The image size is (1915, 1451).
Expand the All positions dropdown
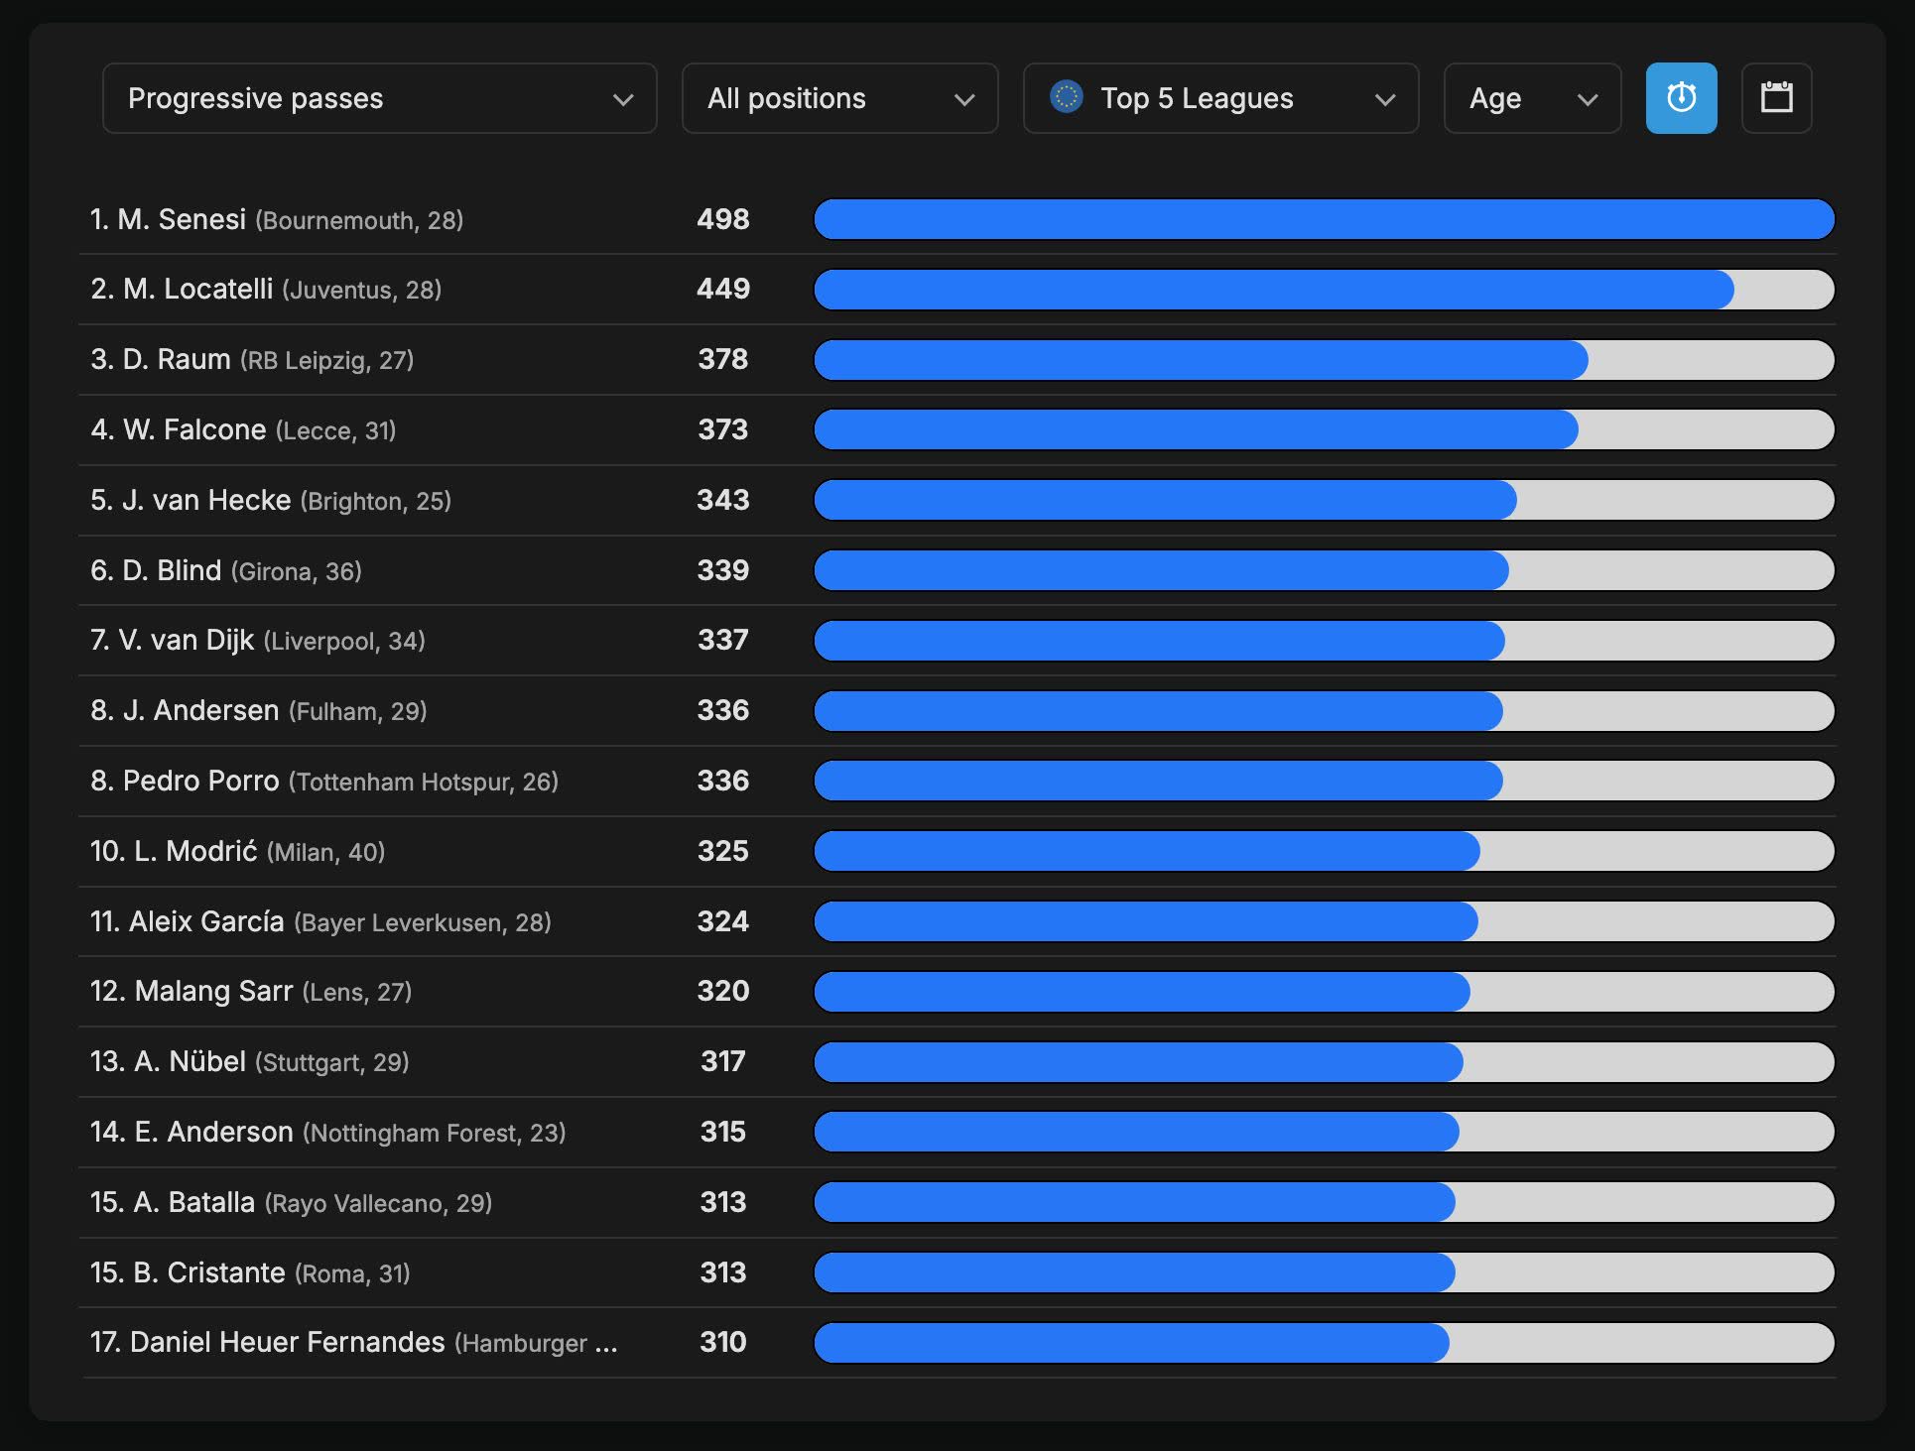point(839,98)
